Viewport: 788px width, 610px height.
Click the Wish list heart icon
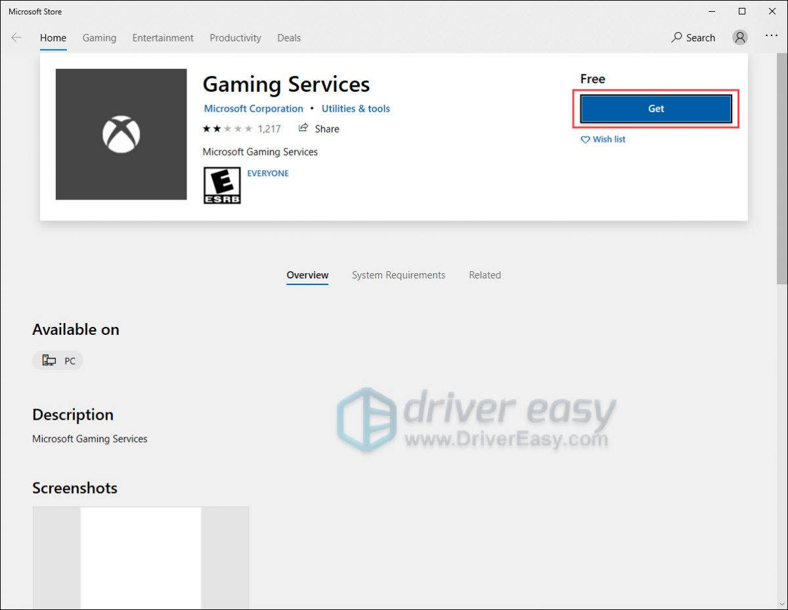click(585, 139)
